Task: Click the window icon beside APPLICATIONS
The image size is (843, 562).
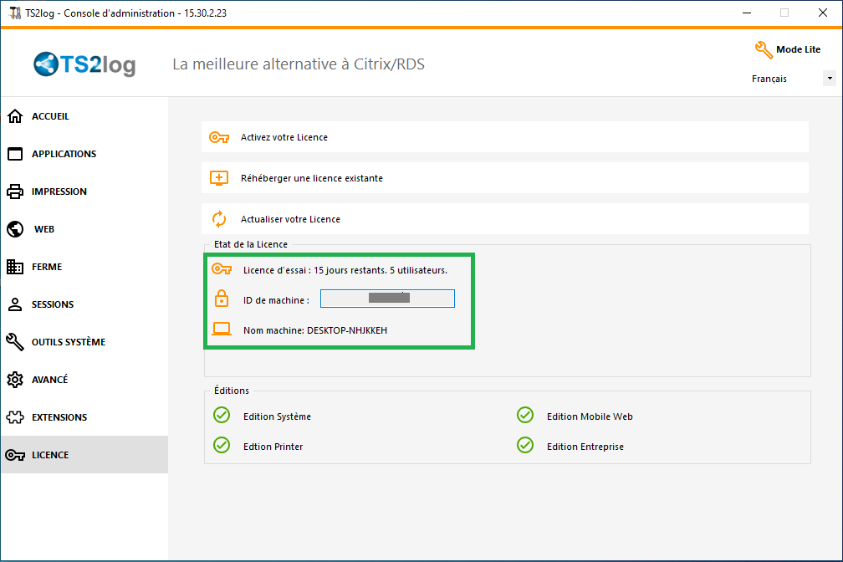Action: (x=15, y=154)
